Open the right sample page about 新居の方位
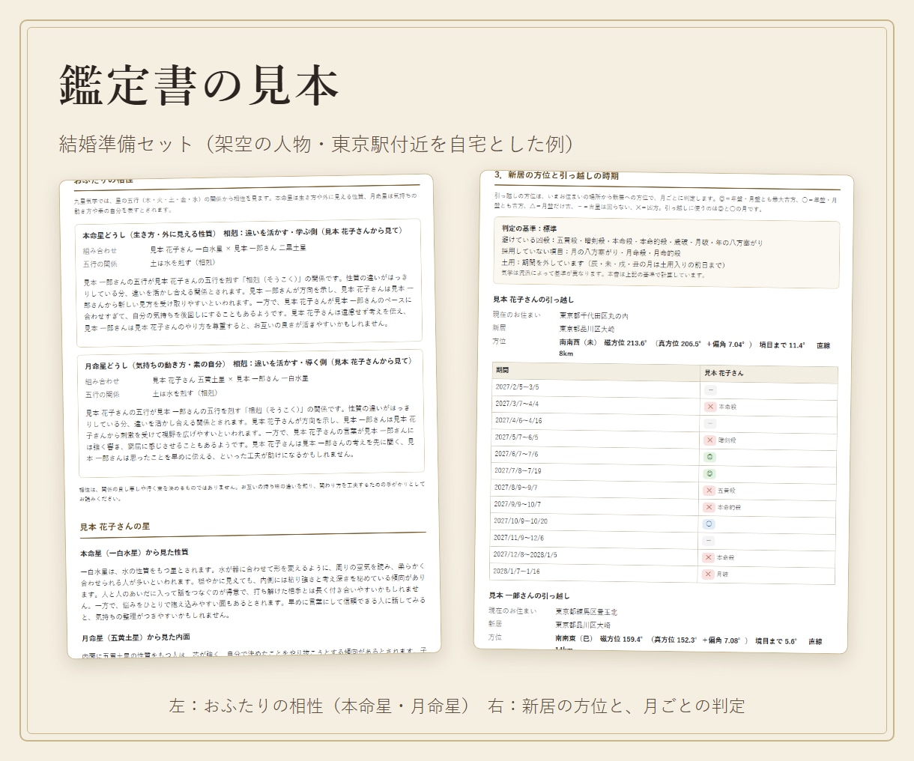The image size is (914, 761). (664, 413)
